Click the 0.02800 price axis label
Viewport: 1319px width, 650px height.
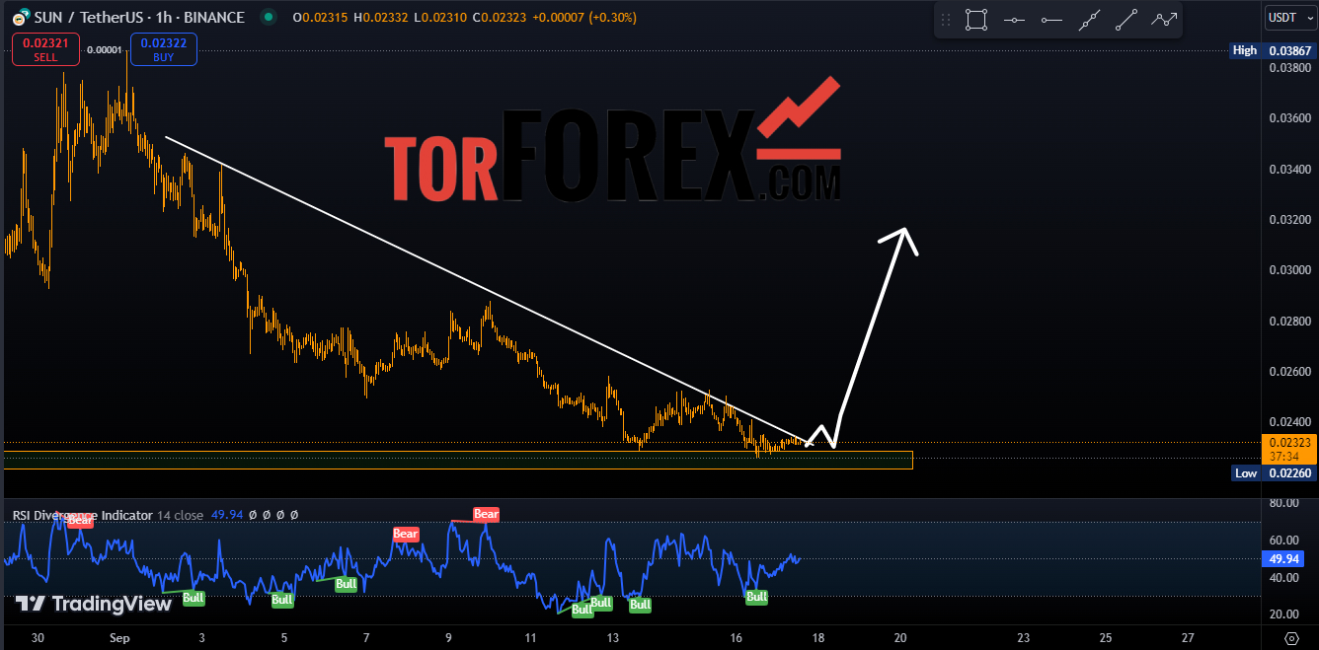1289,322
